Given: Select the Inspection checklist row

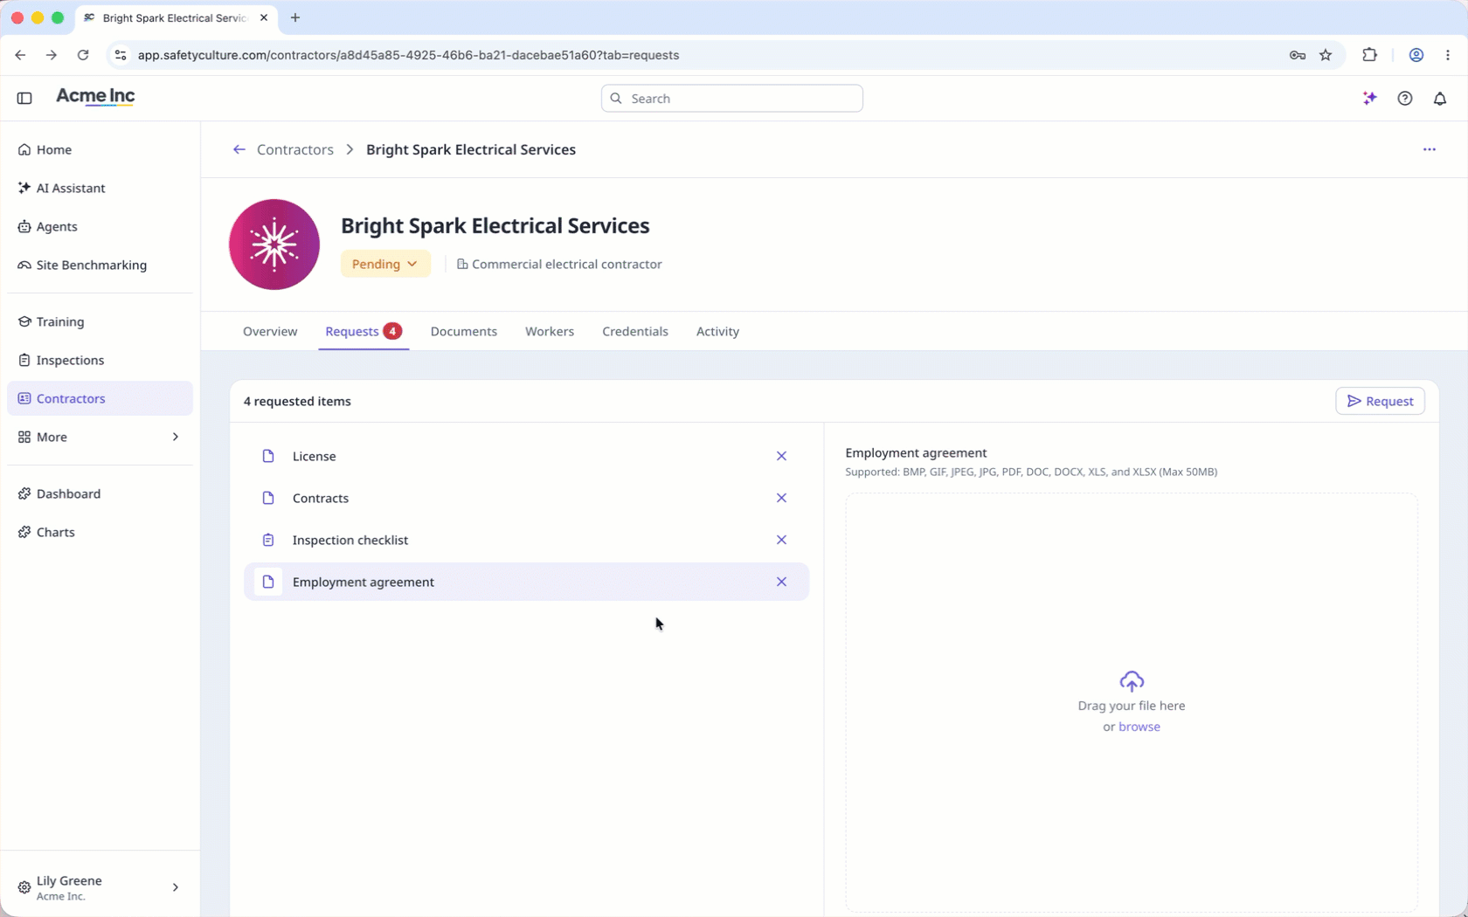Looking at the screenshot, I should (x=526, y=540).
